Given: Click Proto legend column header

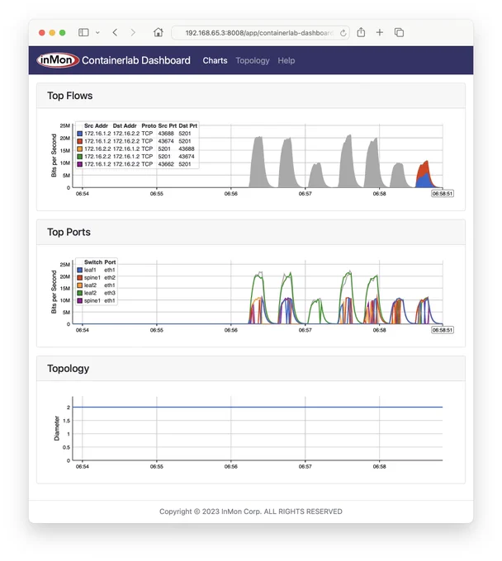Looking at the screenshot, I should 149,126.
